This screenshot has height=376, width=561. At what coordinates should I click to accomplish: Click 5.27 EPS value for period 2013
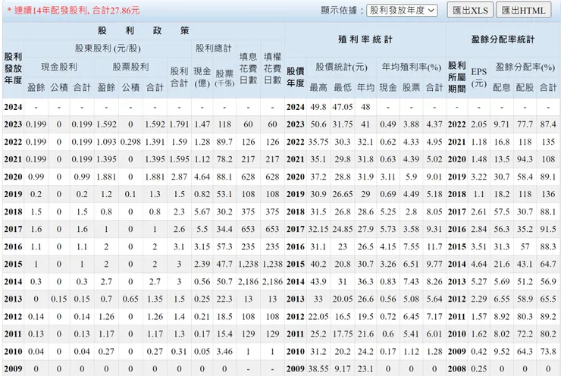click(x=478, y=281)
